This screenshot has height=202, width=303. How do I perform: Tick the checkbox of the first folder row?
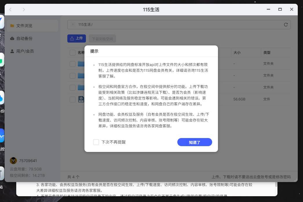tap(73, 64)
